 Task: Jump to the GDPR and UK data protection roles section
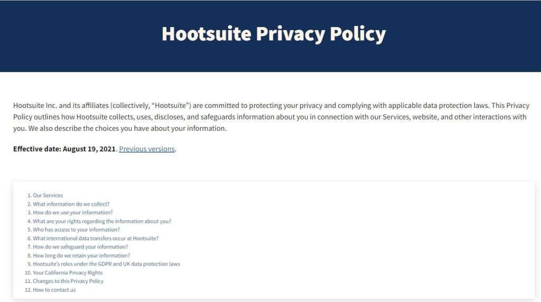click(106, 264)
